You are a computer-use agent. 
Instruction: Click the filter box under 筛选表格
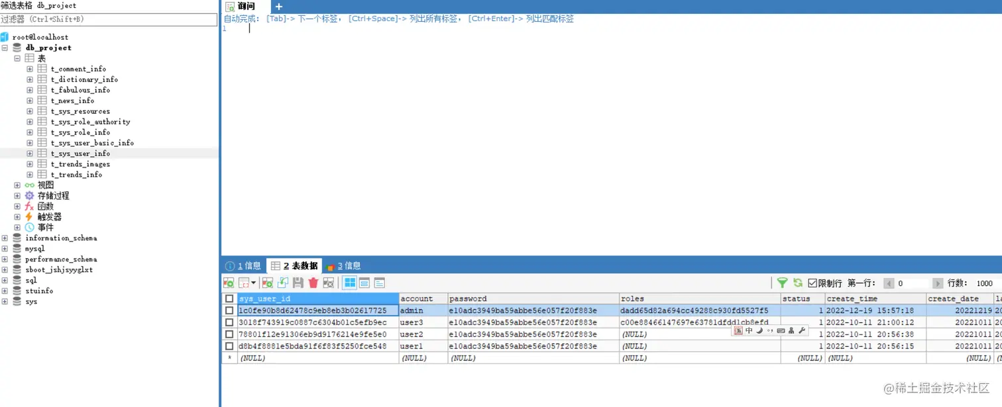pos(109,20)
